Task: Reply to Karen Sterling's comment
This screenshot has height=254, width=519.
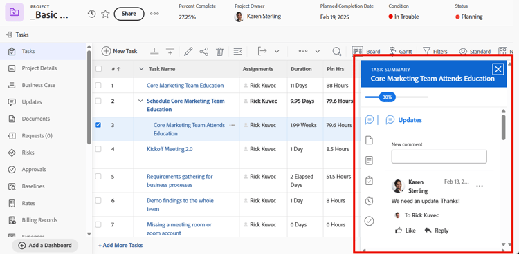Action: point(436,231)
